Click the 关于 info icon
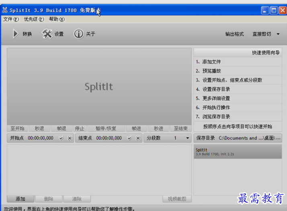Screen dimensions: 287x211 pyautogui.click(x=78, y=34)
